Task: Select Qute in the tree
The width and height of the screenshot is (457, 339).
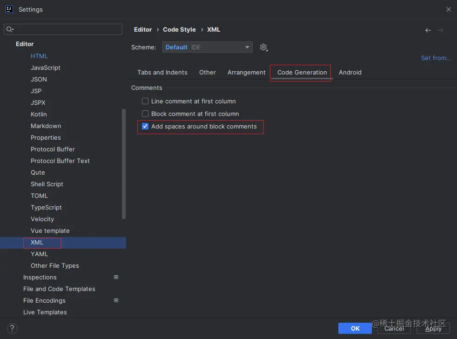Action: point(38,173)
